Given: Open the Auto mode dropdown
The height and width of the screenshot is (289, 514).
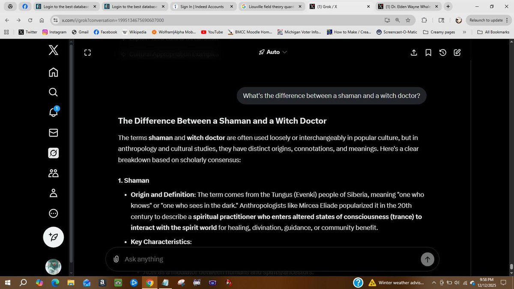Looking at the screenshot, I should pos(273,52).
